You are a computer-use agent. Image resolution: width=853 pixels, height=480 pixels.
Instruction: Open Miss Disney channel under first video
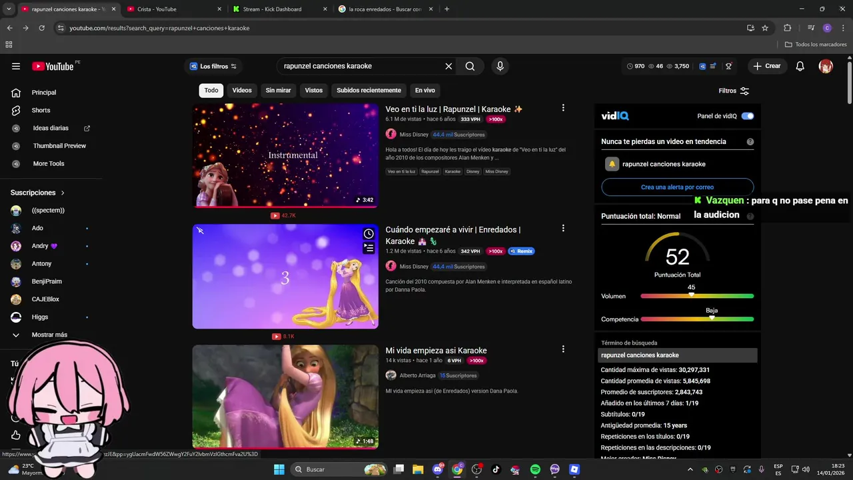(414, 135)
